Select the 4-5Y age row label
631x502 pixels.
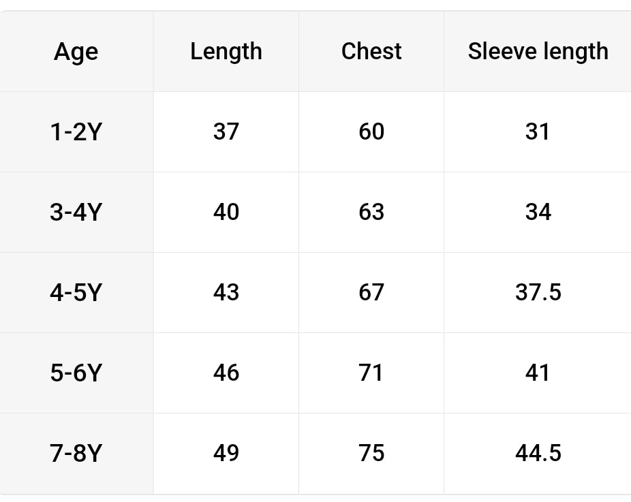click(x=76, y=292)
